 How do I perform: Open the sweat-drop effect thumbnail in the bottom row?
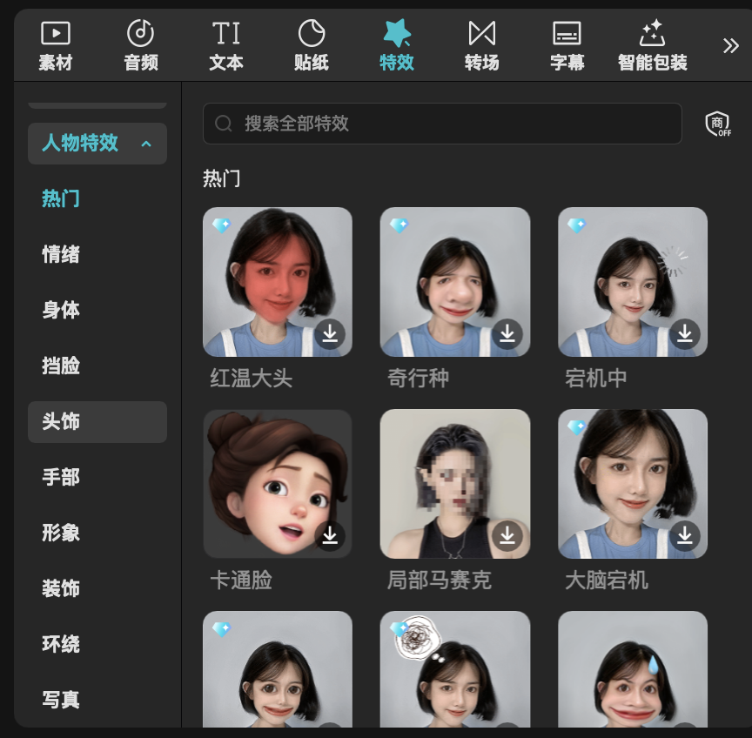pos(633,669)
